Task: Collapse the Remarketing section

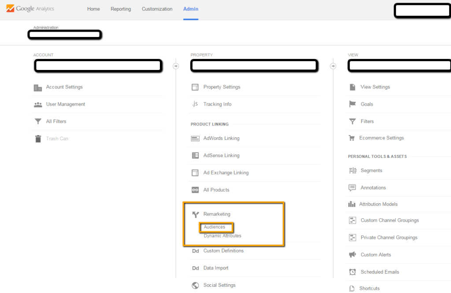Action: [217, 214]
